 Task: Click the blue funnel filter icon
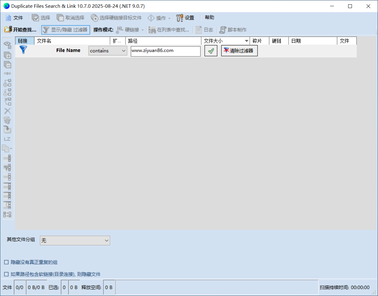point(23,50)
